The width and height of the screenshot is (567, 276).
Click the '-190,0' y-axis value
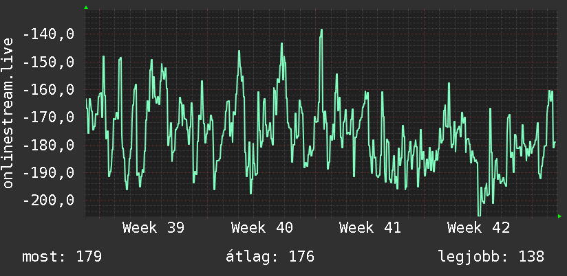[48, 173]
